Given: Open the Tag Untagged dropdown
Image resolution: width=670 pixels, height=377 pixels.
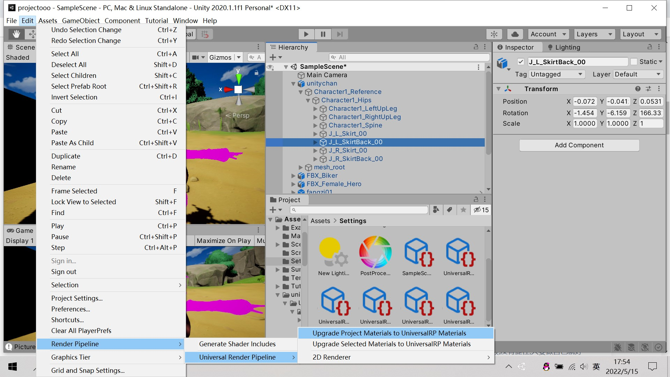Looking at the screenshot, I should (557, 74).
